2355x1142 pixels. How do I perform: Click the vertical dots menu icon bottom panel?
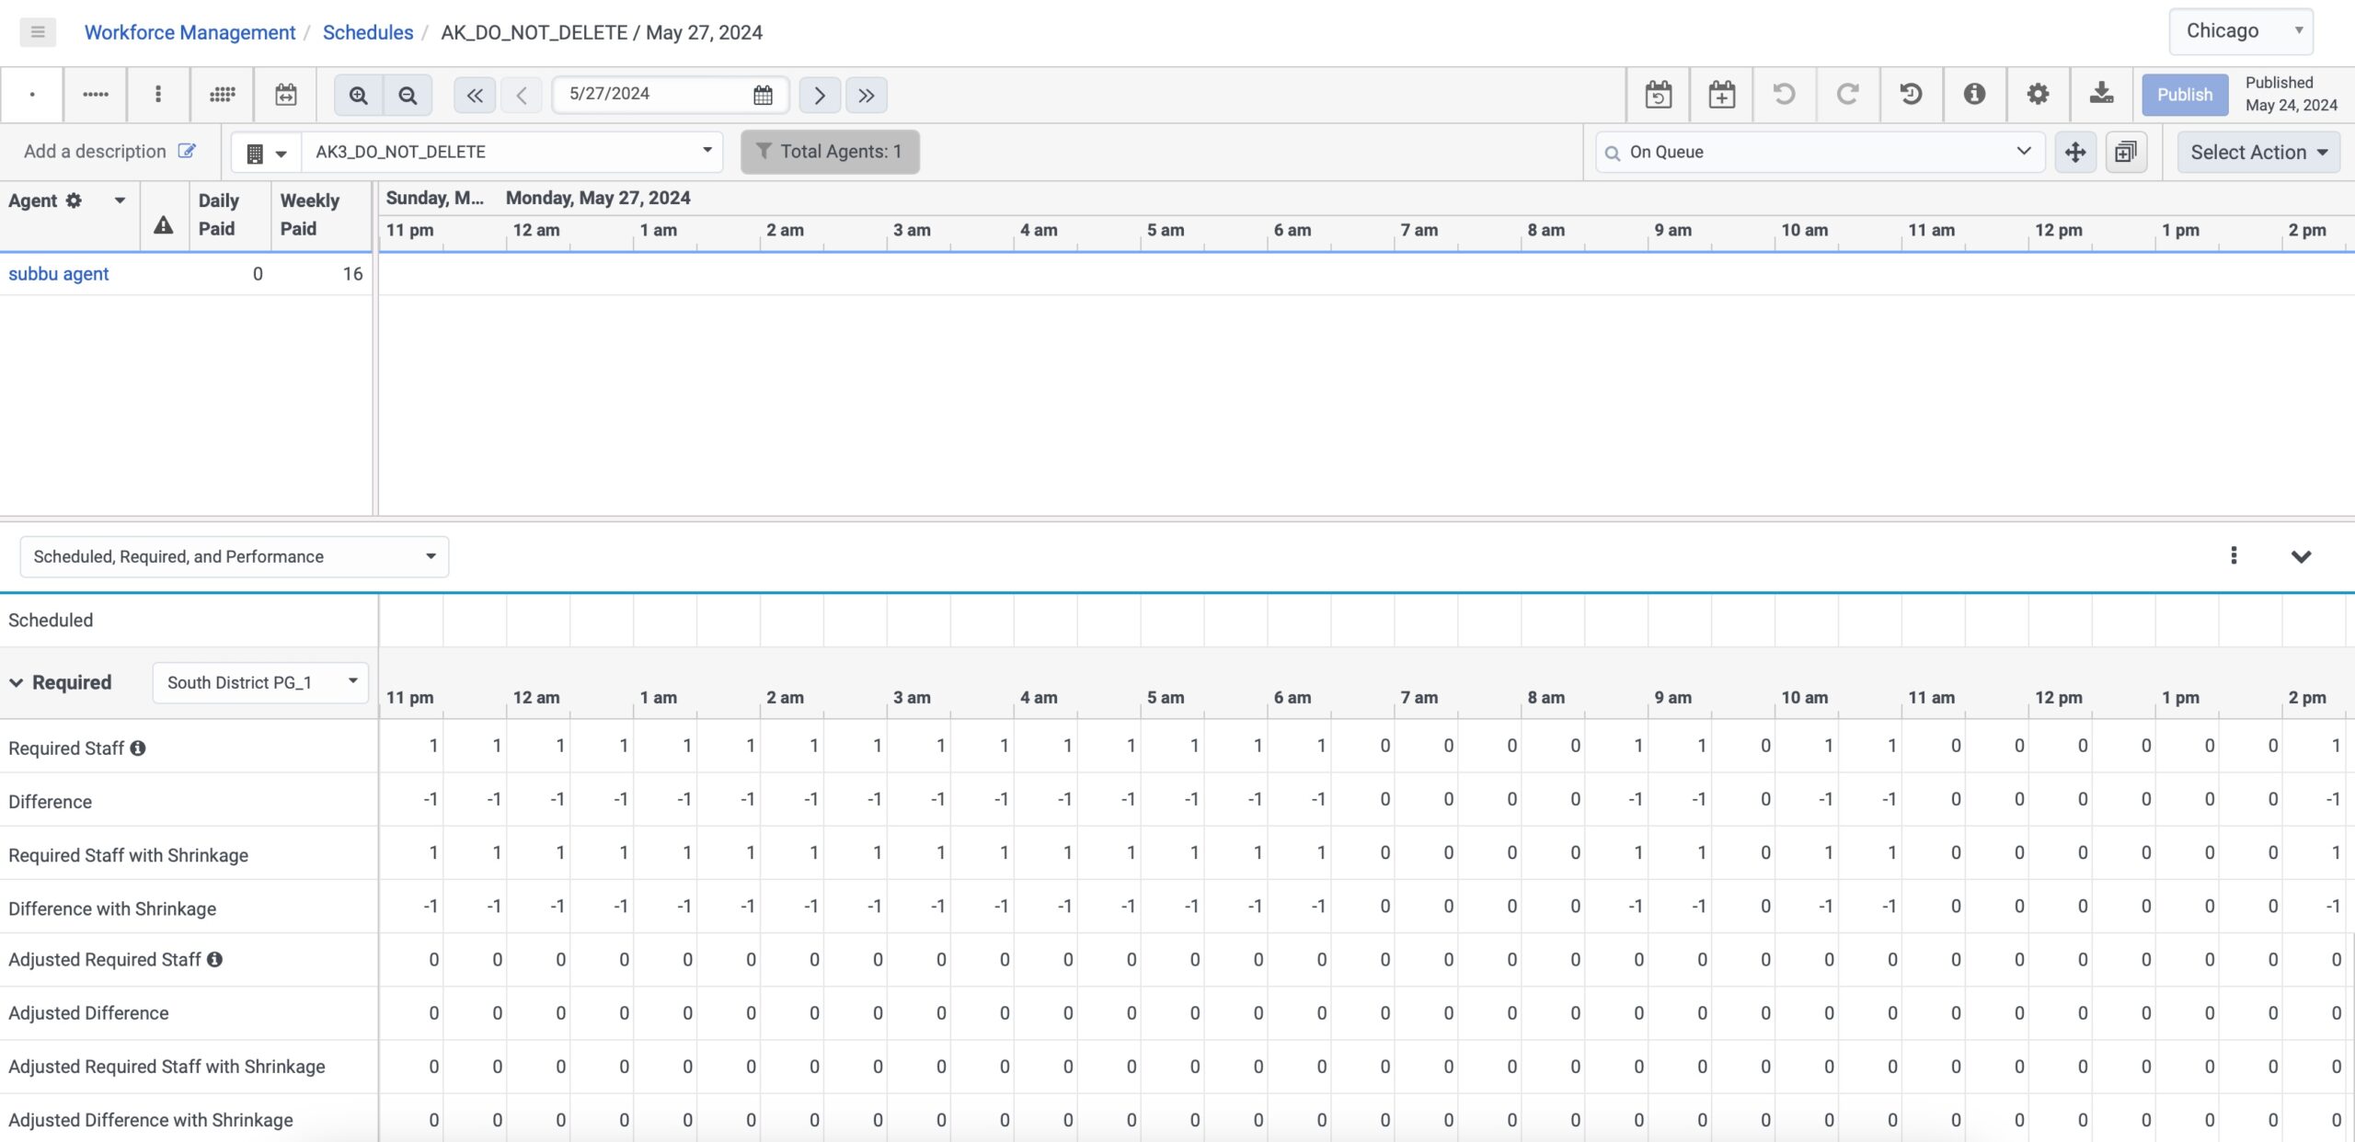click(x=2234, y=555)
